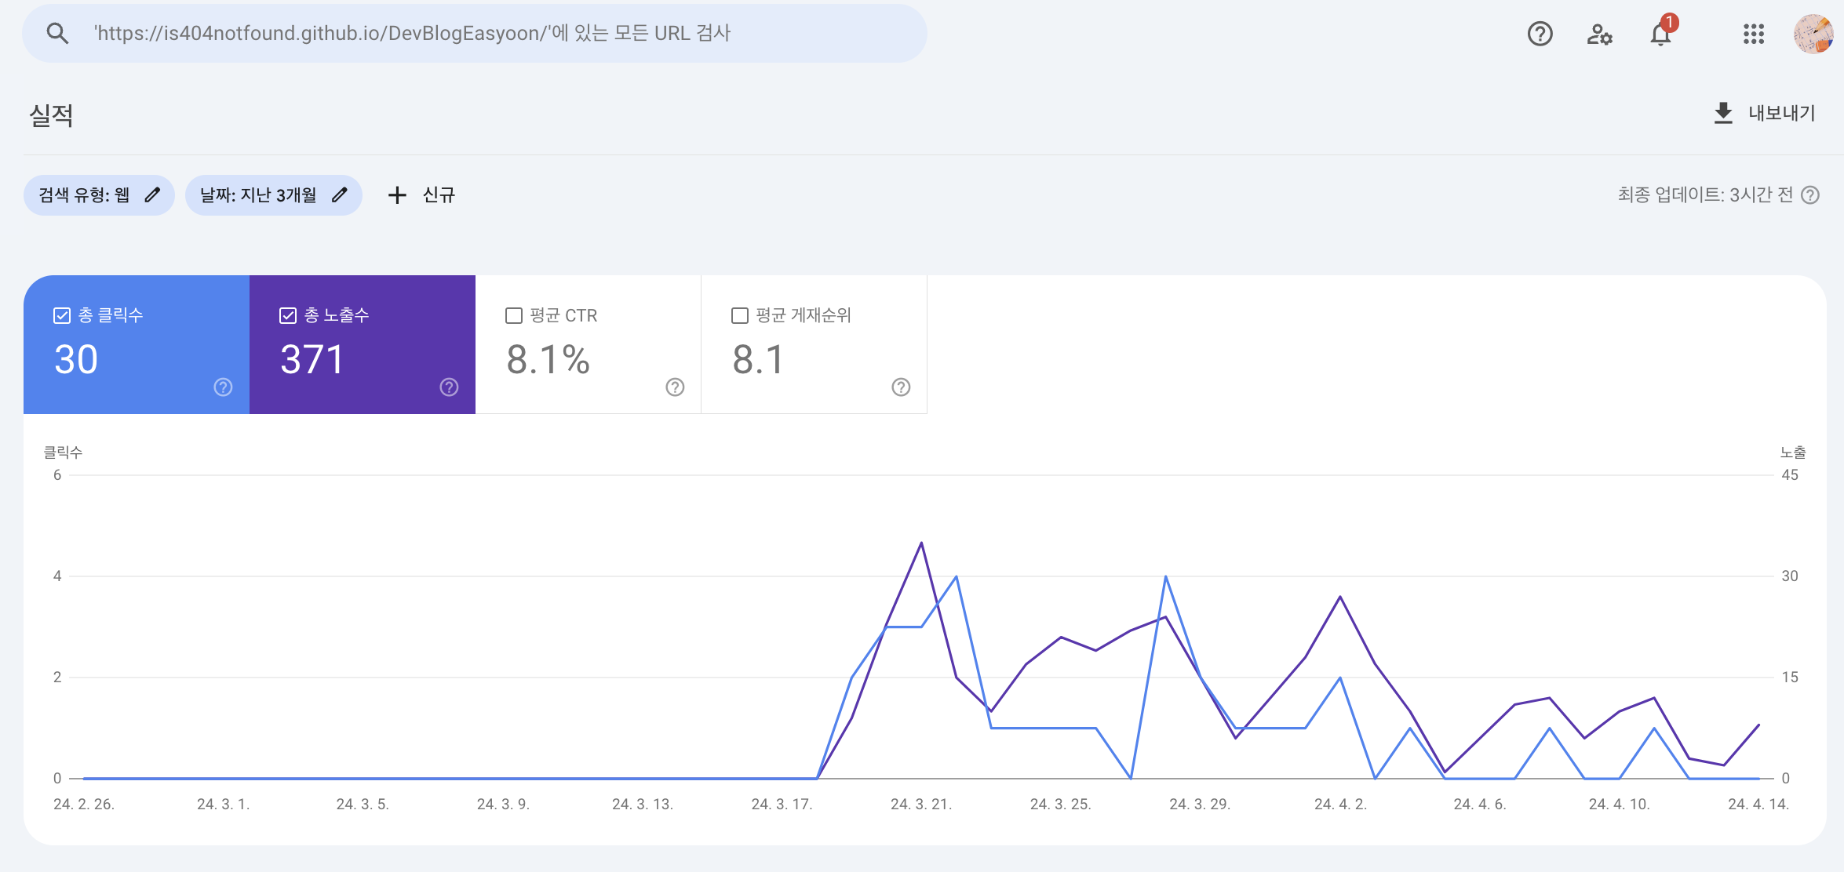Click help icon next to 최종 업데이트
Image resolution: width=1844 pixels, height=872 pixels.
[x=1810, y=195]
